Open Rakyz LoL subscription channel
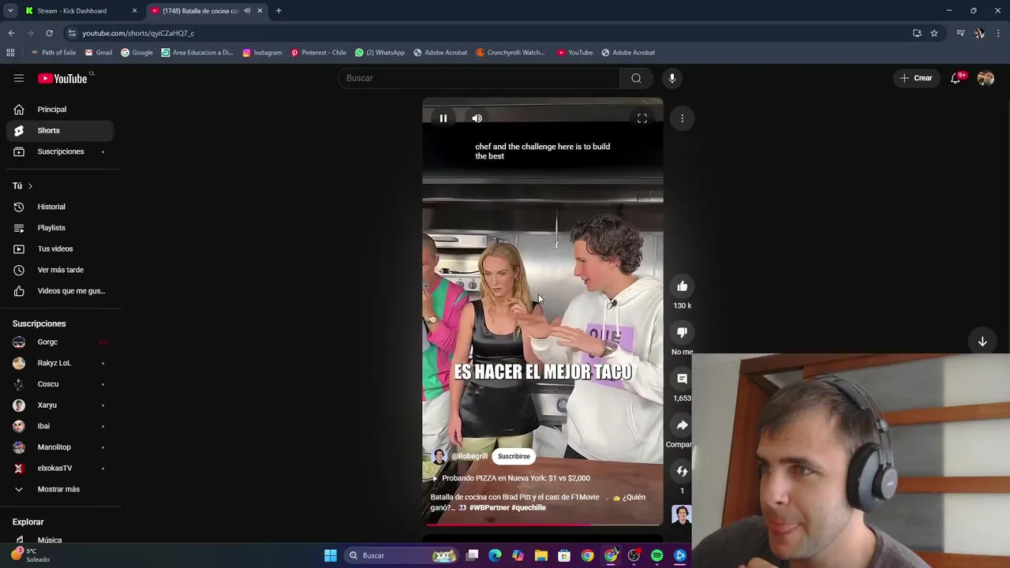Screen dimensions: 1010x568 59,363
